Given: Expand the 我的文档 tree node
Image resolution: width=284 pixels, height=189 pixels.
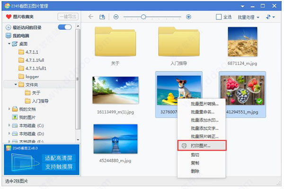Looking at the screenshot, I should (x=9, y=109).
